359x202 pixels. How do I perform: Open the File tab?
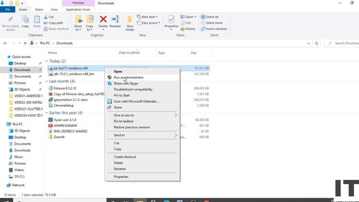pos(7,10)
